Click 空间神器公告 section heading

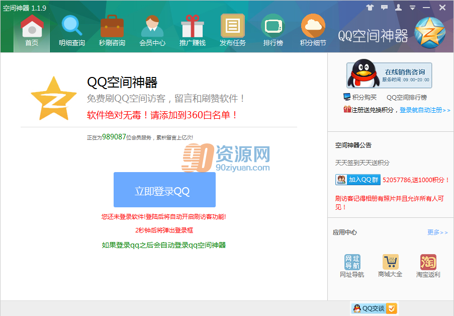353,145
